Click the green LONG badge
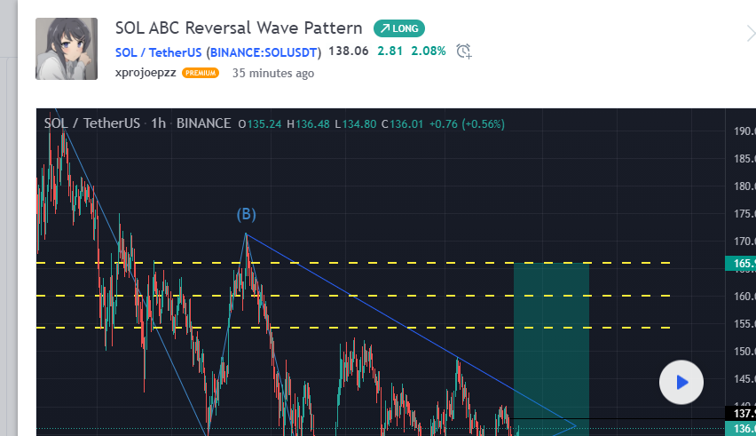The width and height of the screenshot is (756, 436). [x=399, y=28]
